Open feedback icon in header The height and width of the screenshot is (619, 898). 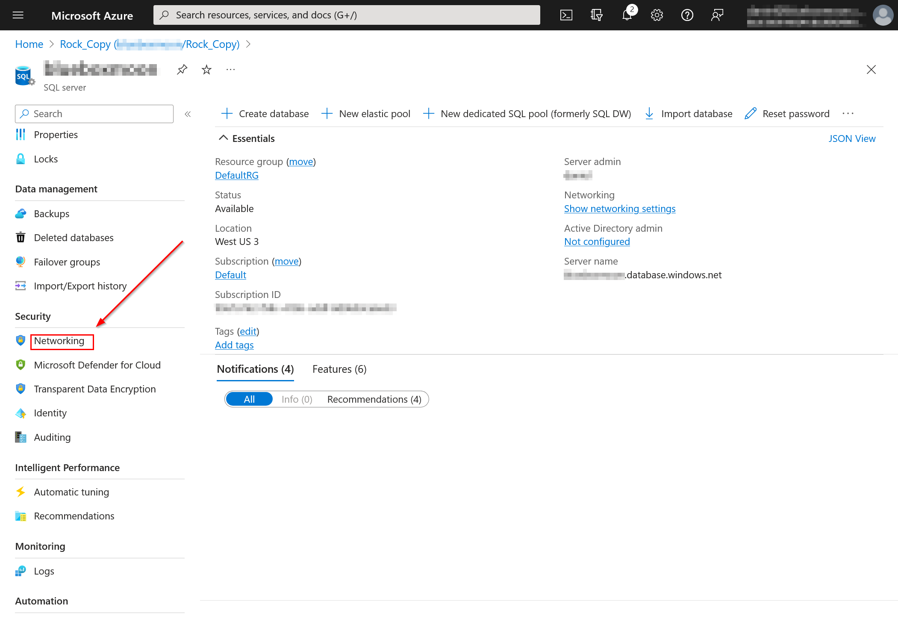tap(717, 15)
